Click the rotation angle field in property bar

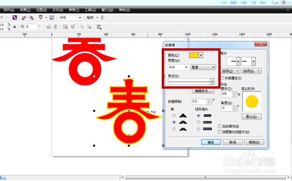click(31, 26)
